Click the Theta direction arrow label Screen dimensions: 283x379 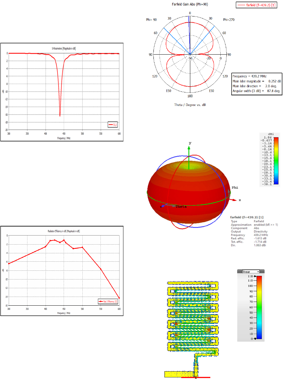[x=181, y=206]
